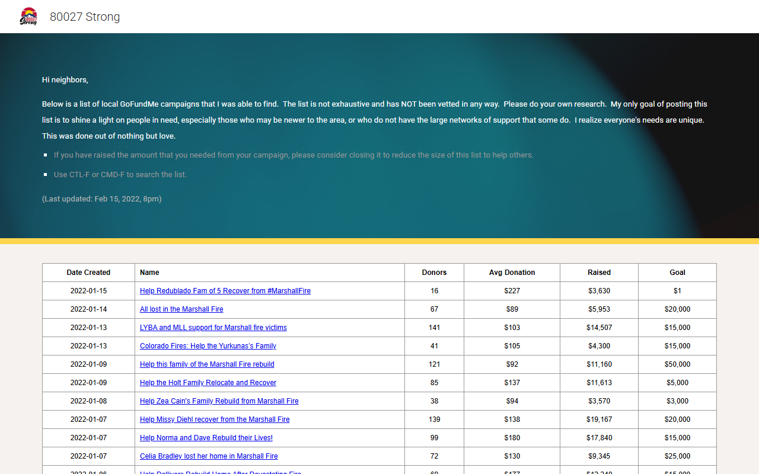Select the 67 donors cell

click(434, 309)
